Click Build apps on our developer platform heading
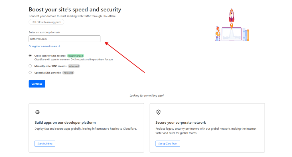The width and height of the screenshot is (292, 157). [65, 123]
